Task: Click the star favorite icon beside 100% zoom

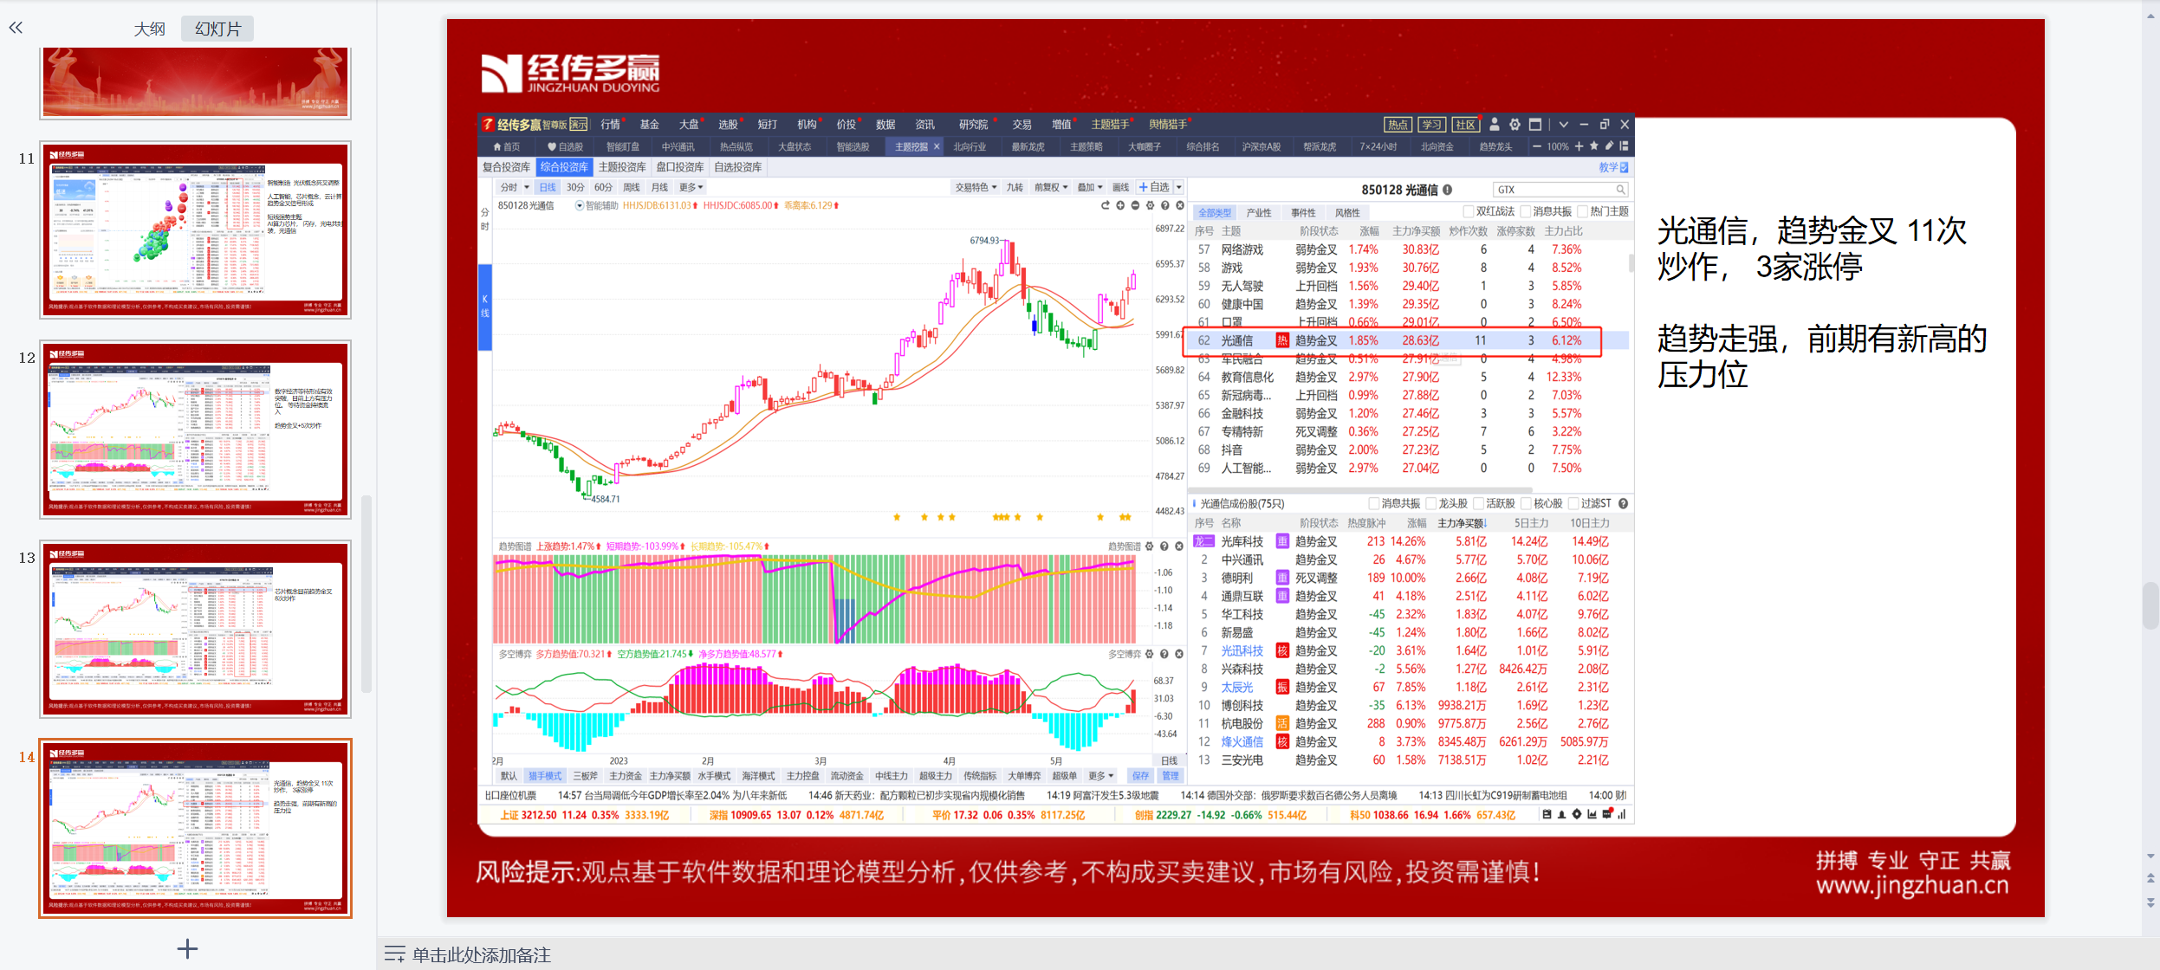Action: click(x=1593, y=145)
